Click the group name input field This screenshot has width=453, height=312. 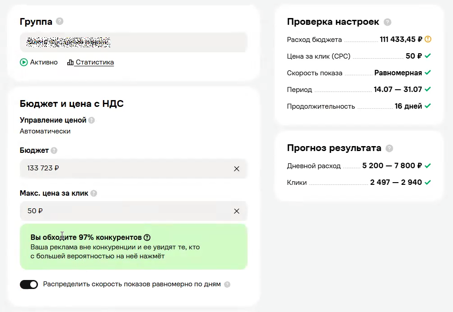pyautogui.click(x=134, y=42)
